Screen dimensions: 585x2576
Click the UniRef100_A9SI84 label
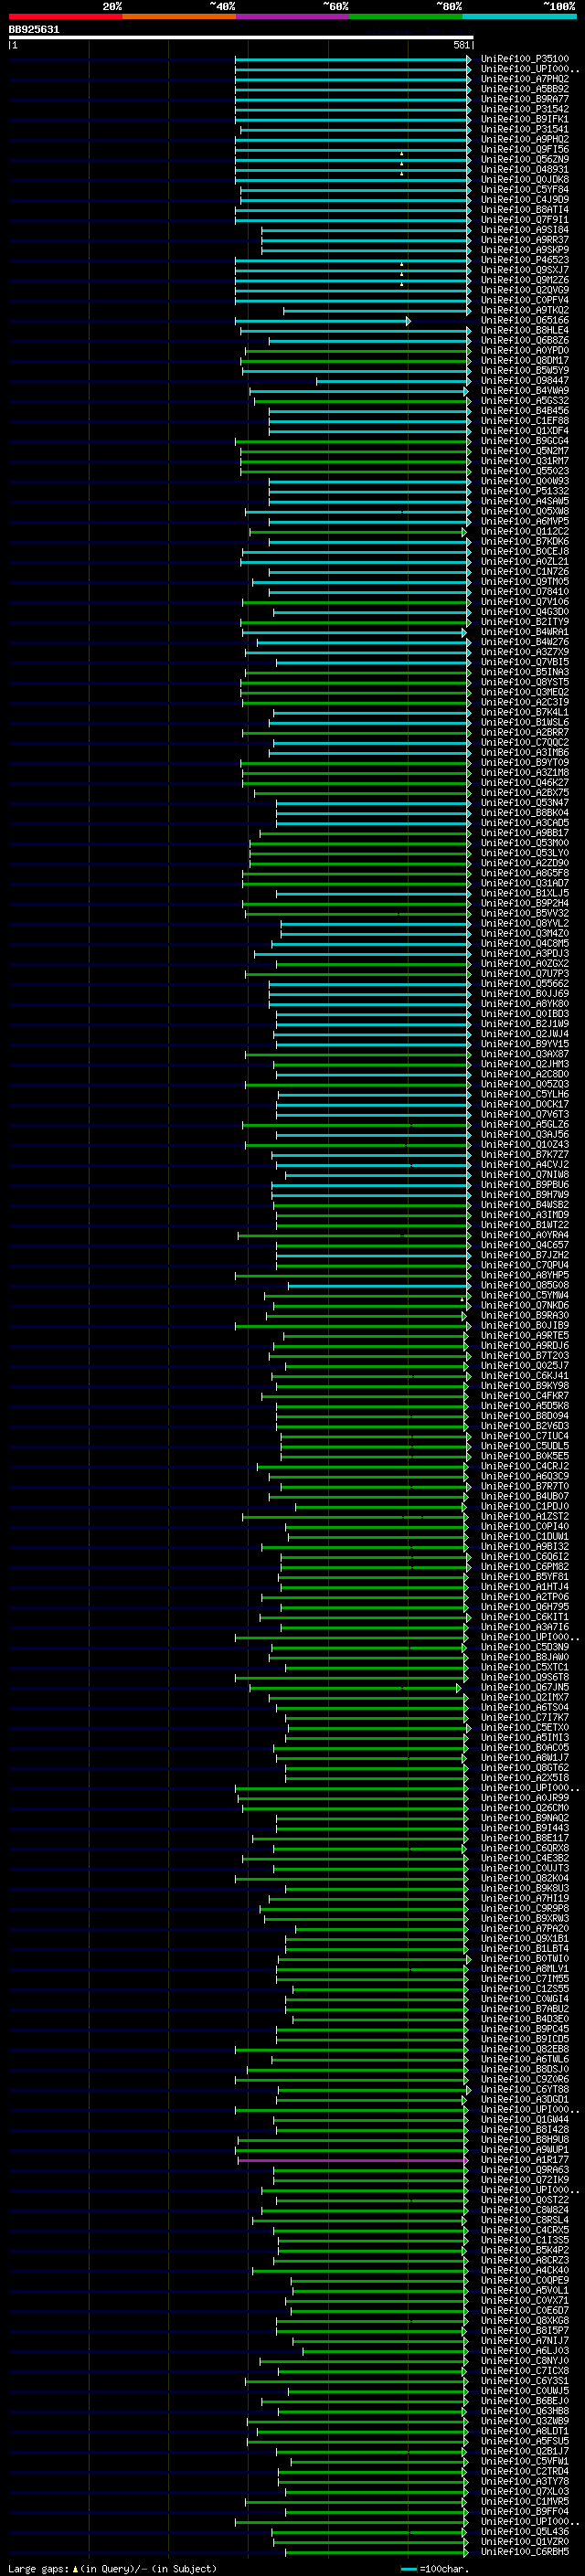(x=524, y=230)
